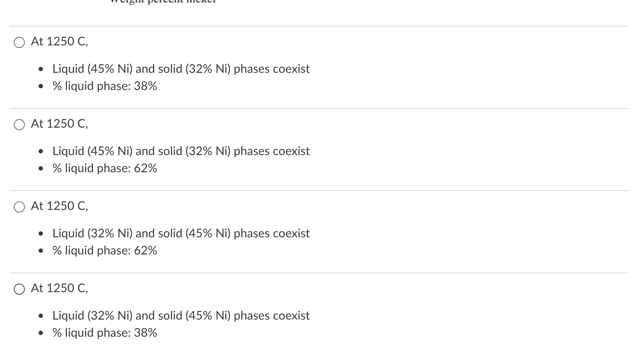The width and height of the screenshot is (634, 359).
Task: Click third answer's 'Liquid (32% Ni) and solid (45% Ni)' line
Action: click(181, 233)
